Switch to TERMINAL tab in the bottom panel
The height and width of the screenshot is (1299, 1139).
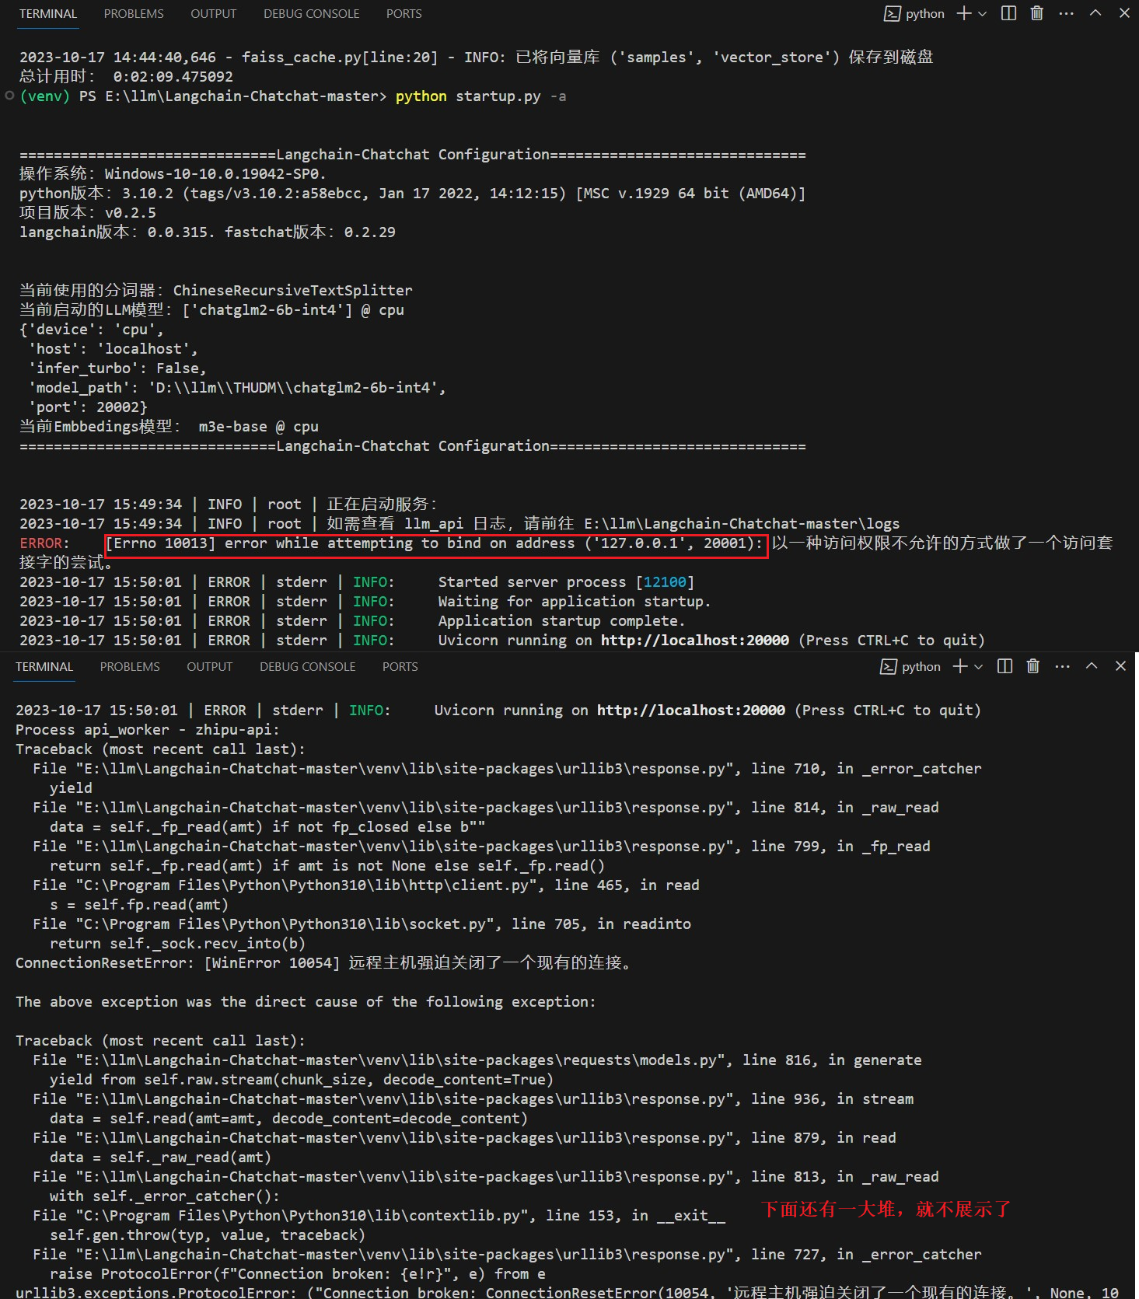tap(44, 667)
